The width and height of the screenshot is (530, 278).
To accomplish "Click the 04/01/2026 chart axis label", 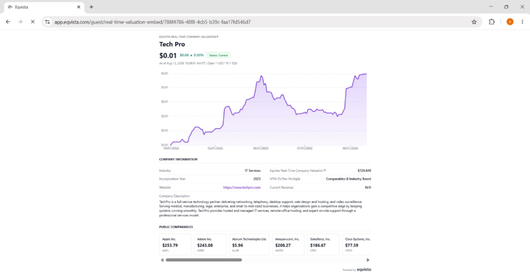I will click(x=171, y=148).
